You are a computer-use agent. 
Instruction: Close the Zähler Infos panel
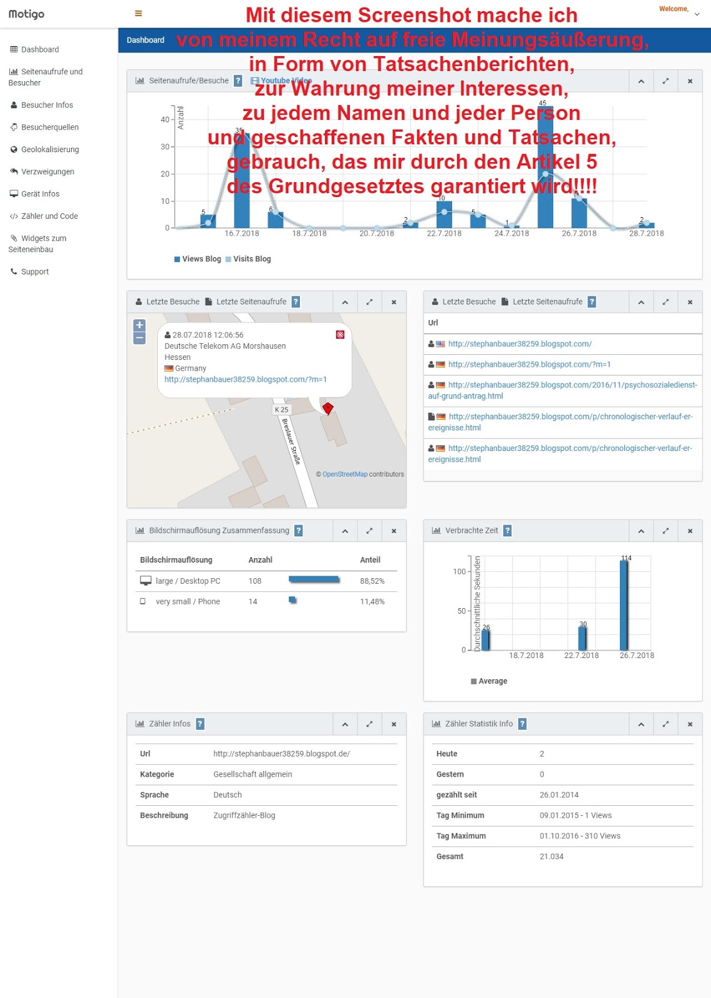394,724
